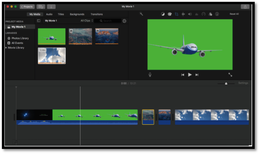Screen dimensions: 260x154
Task: Open the Backgrounds tab
Action: (77, 14)
